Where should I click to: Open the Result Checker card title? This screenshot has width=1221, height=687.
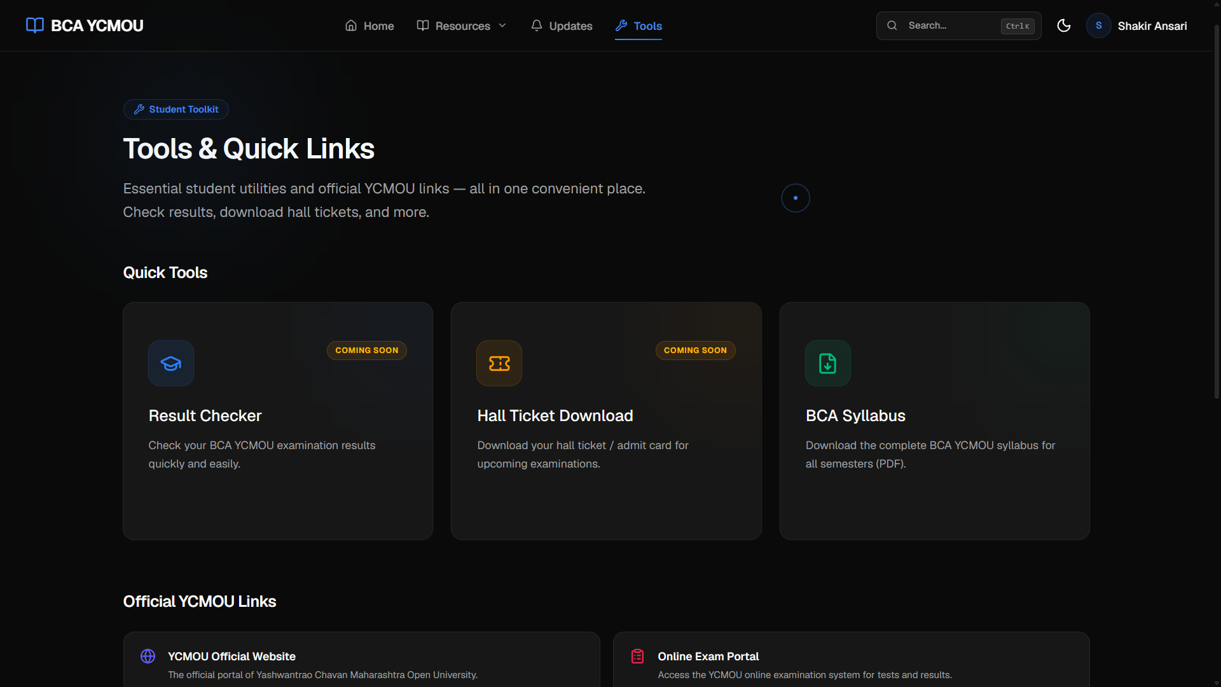[x=205, y=415]
